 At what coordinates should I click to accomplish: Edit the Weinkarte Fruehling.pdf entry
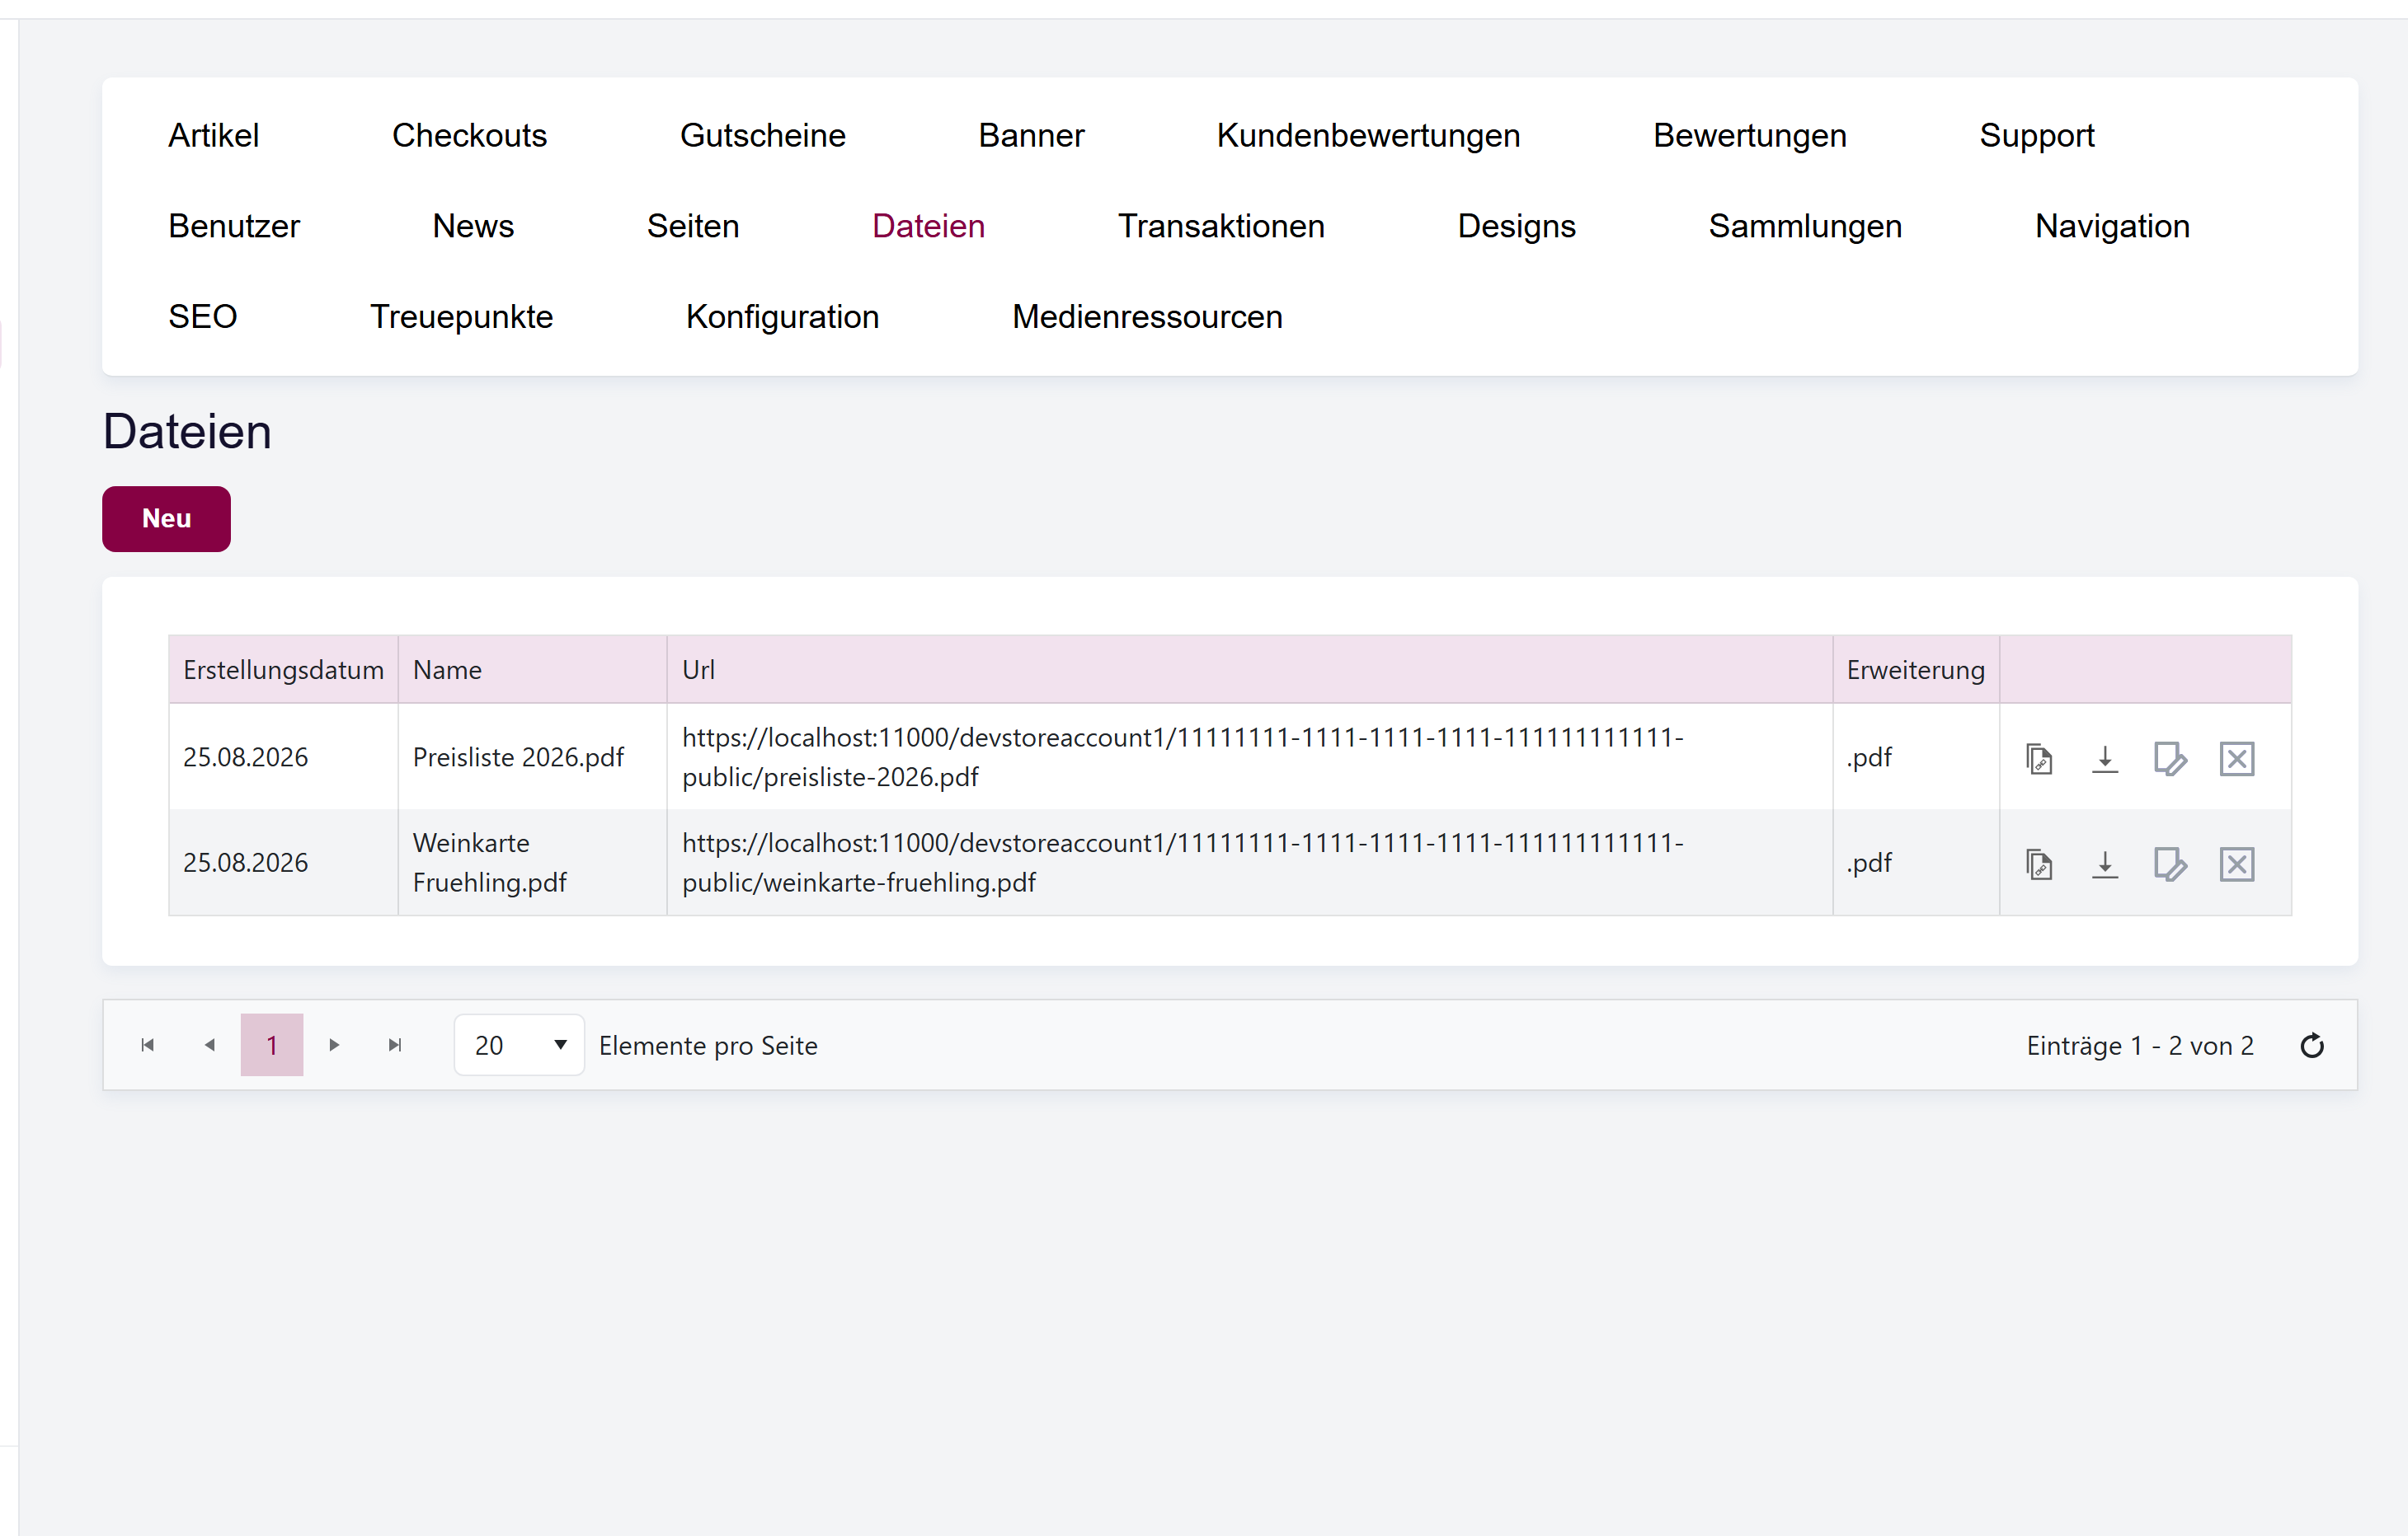tap(2170, 864)
